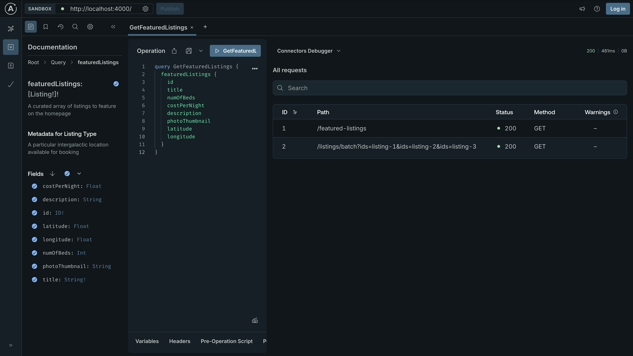The height and width of the screenshot is (356, 633).
Task: Run the GetFeaturedListings query
Action: 235,50
